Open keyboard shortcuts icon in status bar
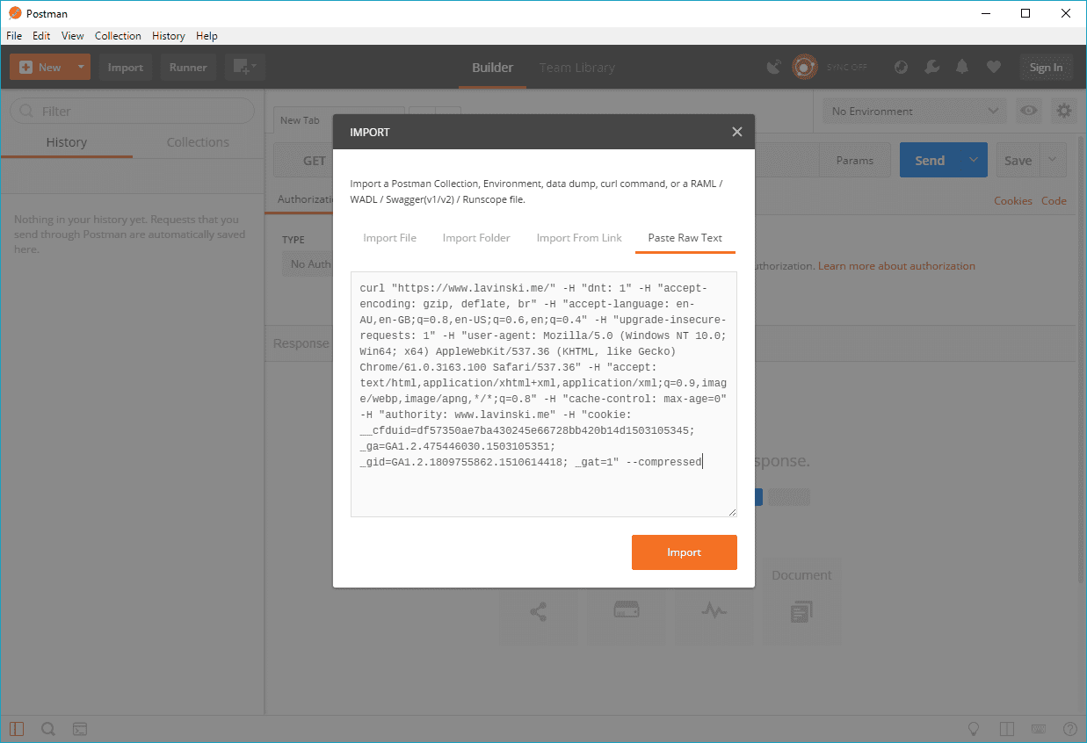 click(1038, 729)
